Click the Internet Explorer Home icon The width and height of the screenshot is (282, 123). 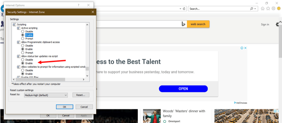point(262,9)
